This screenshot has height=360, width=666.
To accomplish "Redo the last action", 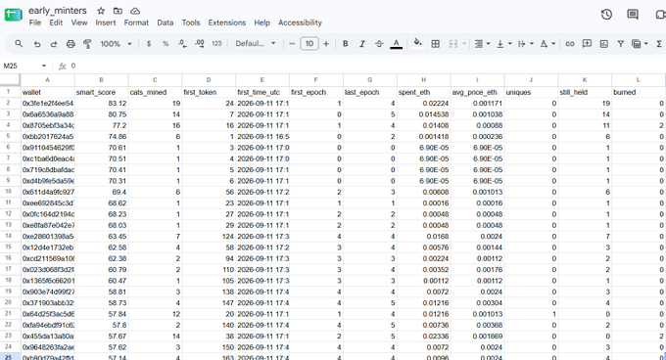I will click(54, 44).
